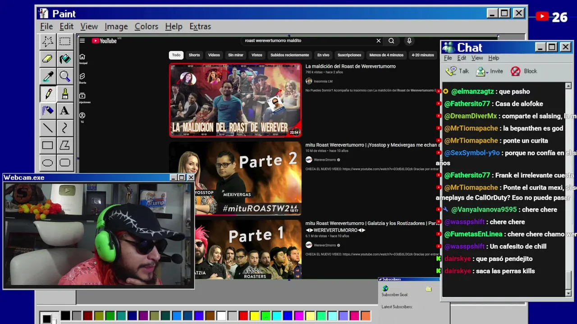Viewport: 577px width, 324px height.
Task: Click the Block icon in Chat toolbar
Action: 515,71
